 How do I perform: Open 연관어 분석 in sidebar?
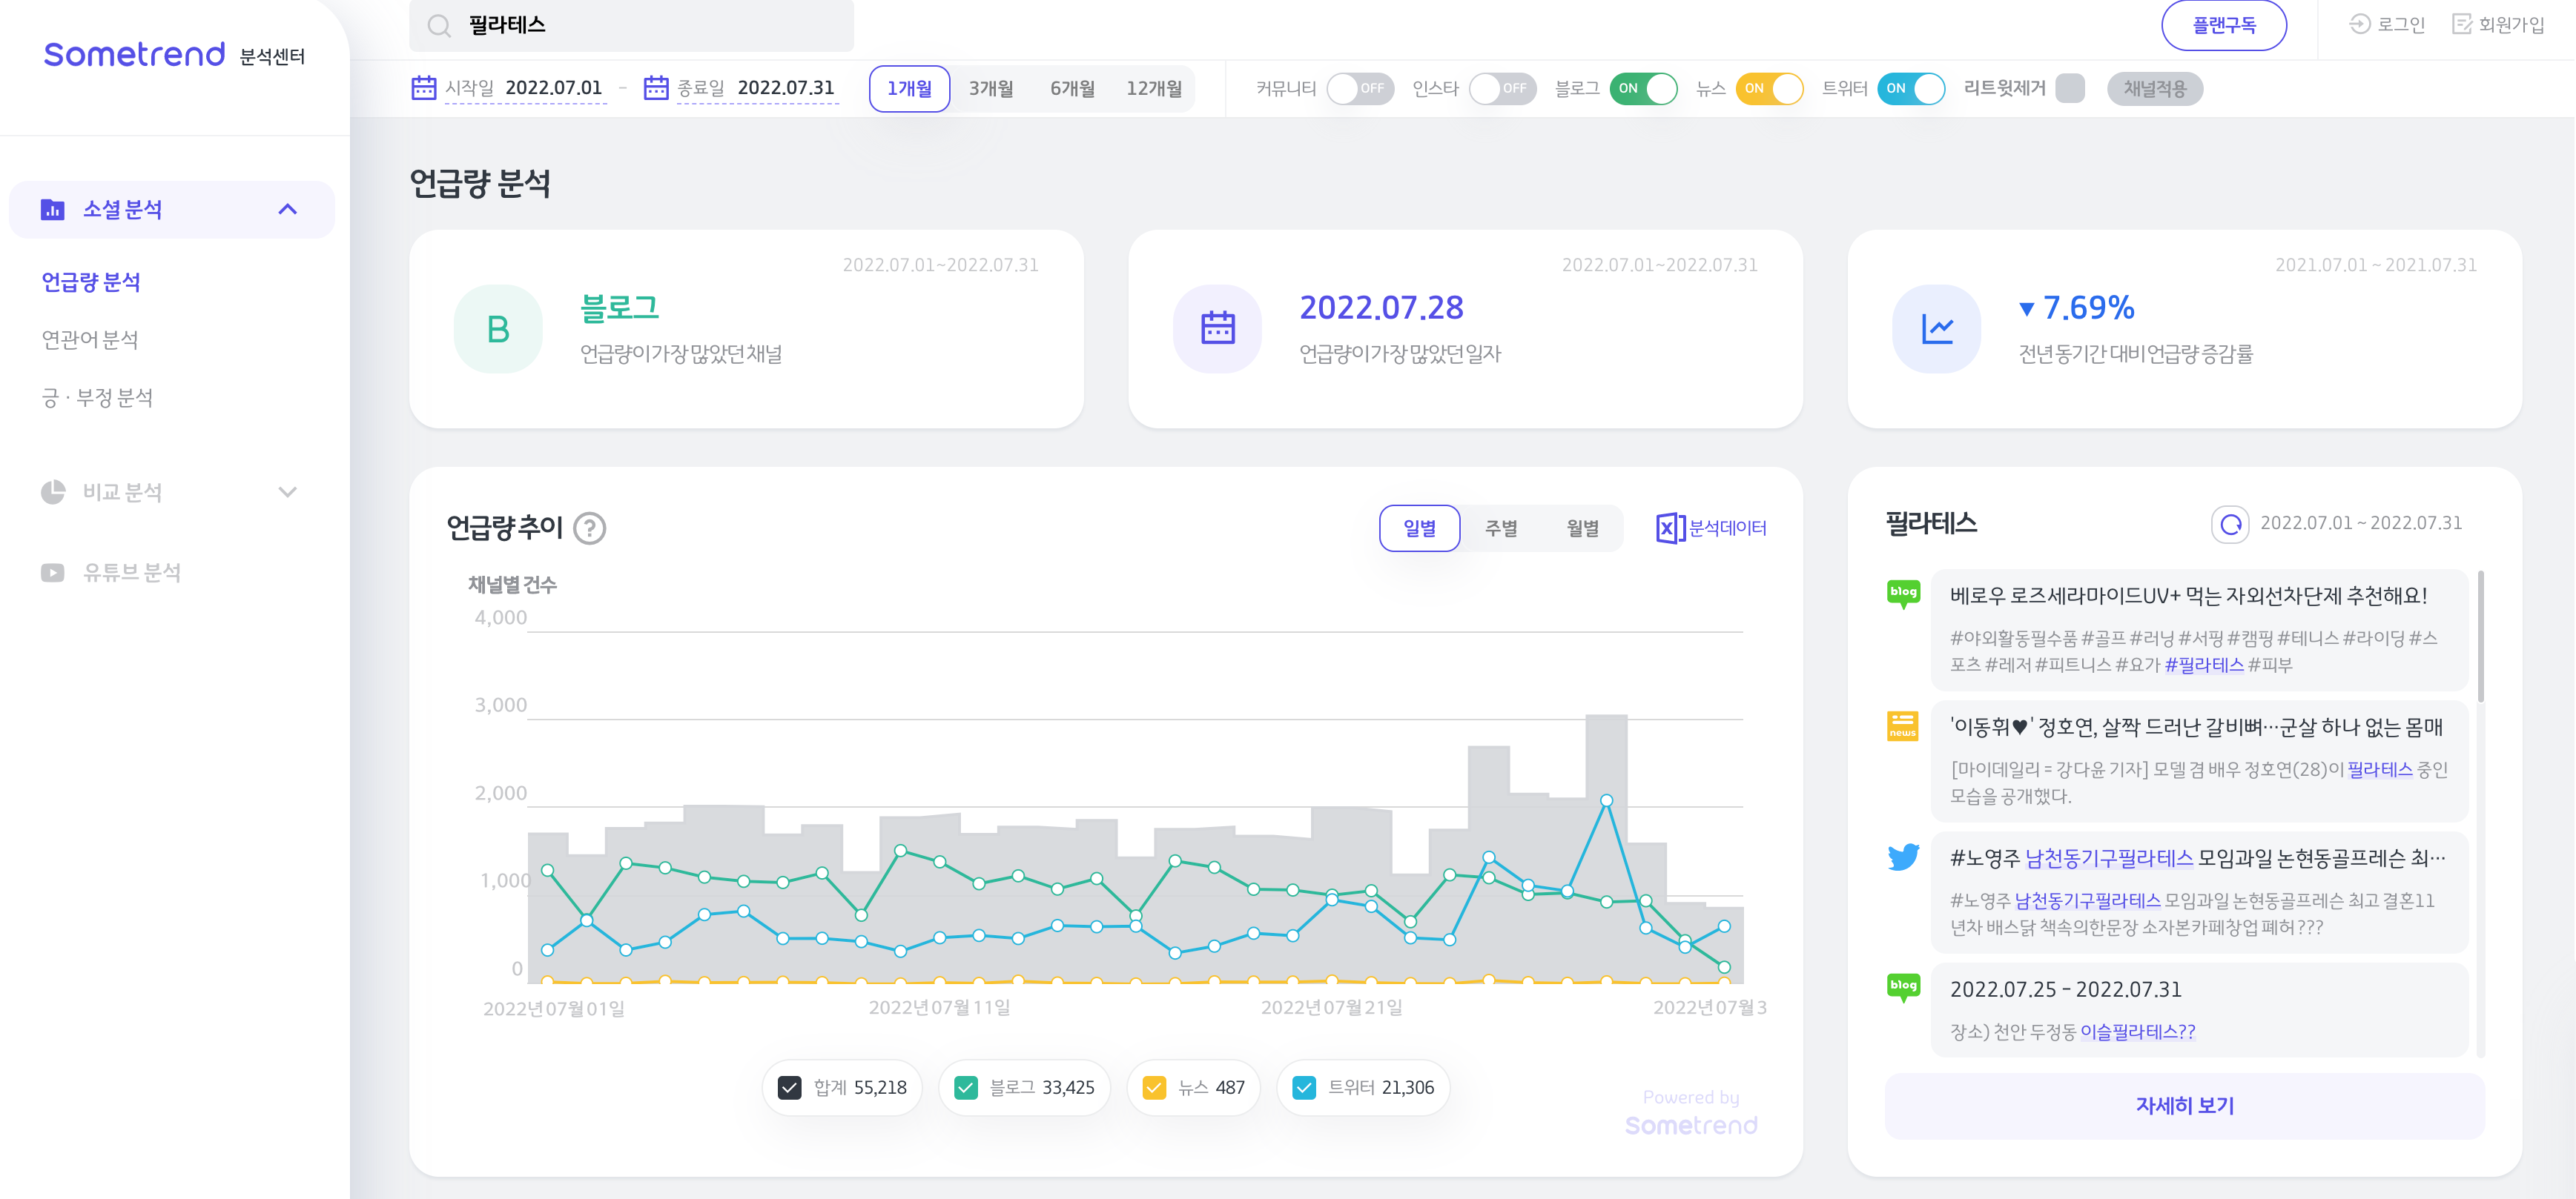tap(90, 339)
